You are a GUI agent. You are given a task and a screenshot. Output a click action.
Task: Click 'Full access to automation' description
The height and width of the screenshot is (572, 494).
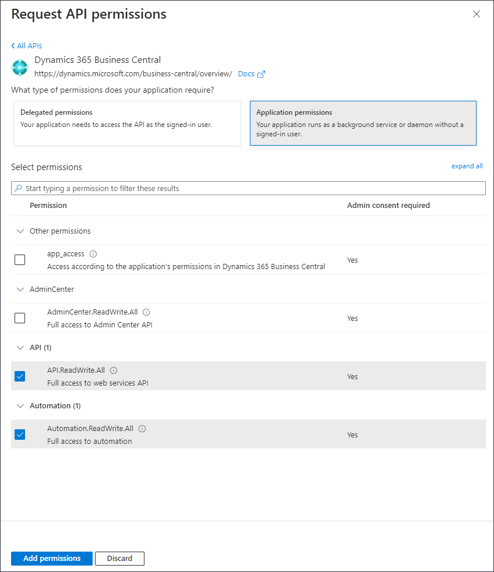[90, 442]
